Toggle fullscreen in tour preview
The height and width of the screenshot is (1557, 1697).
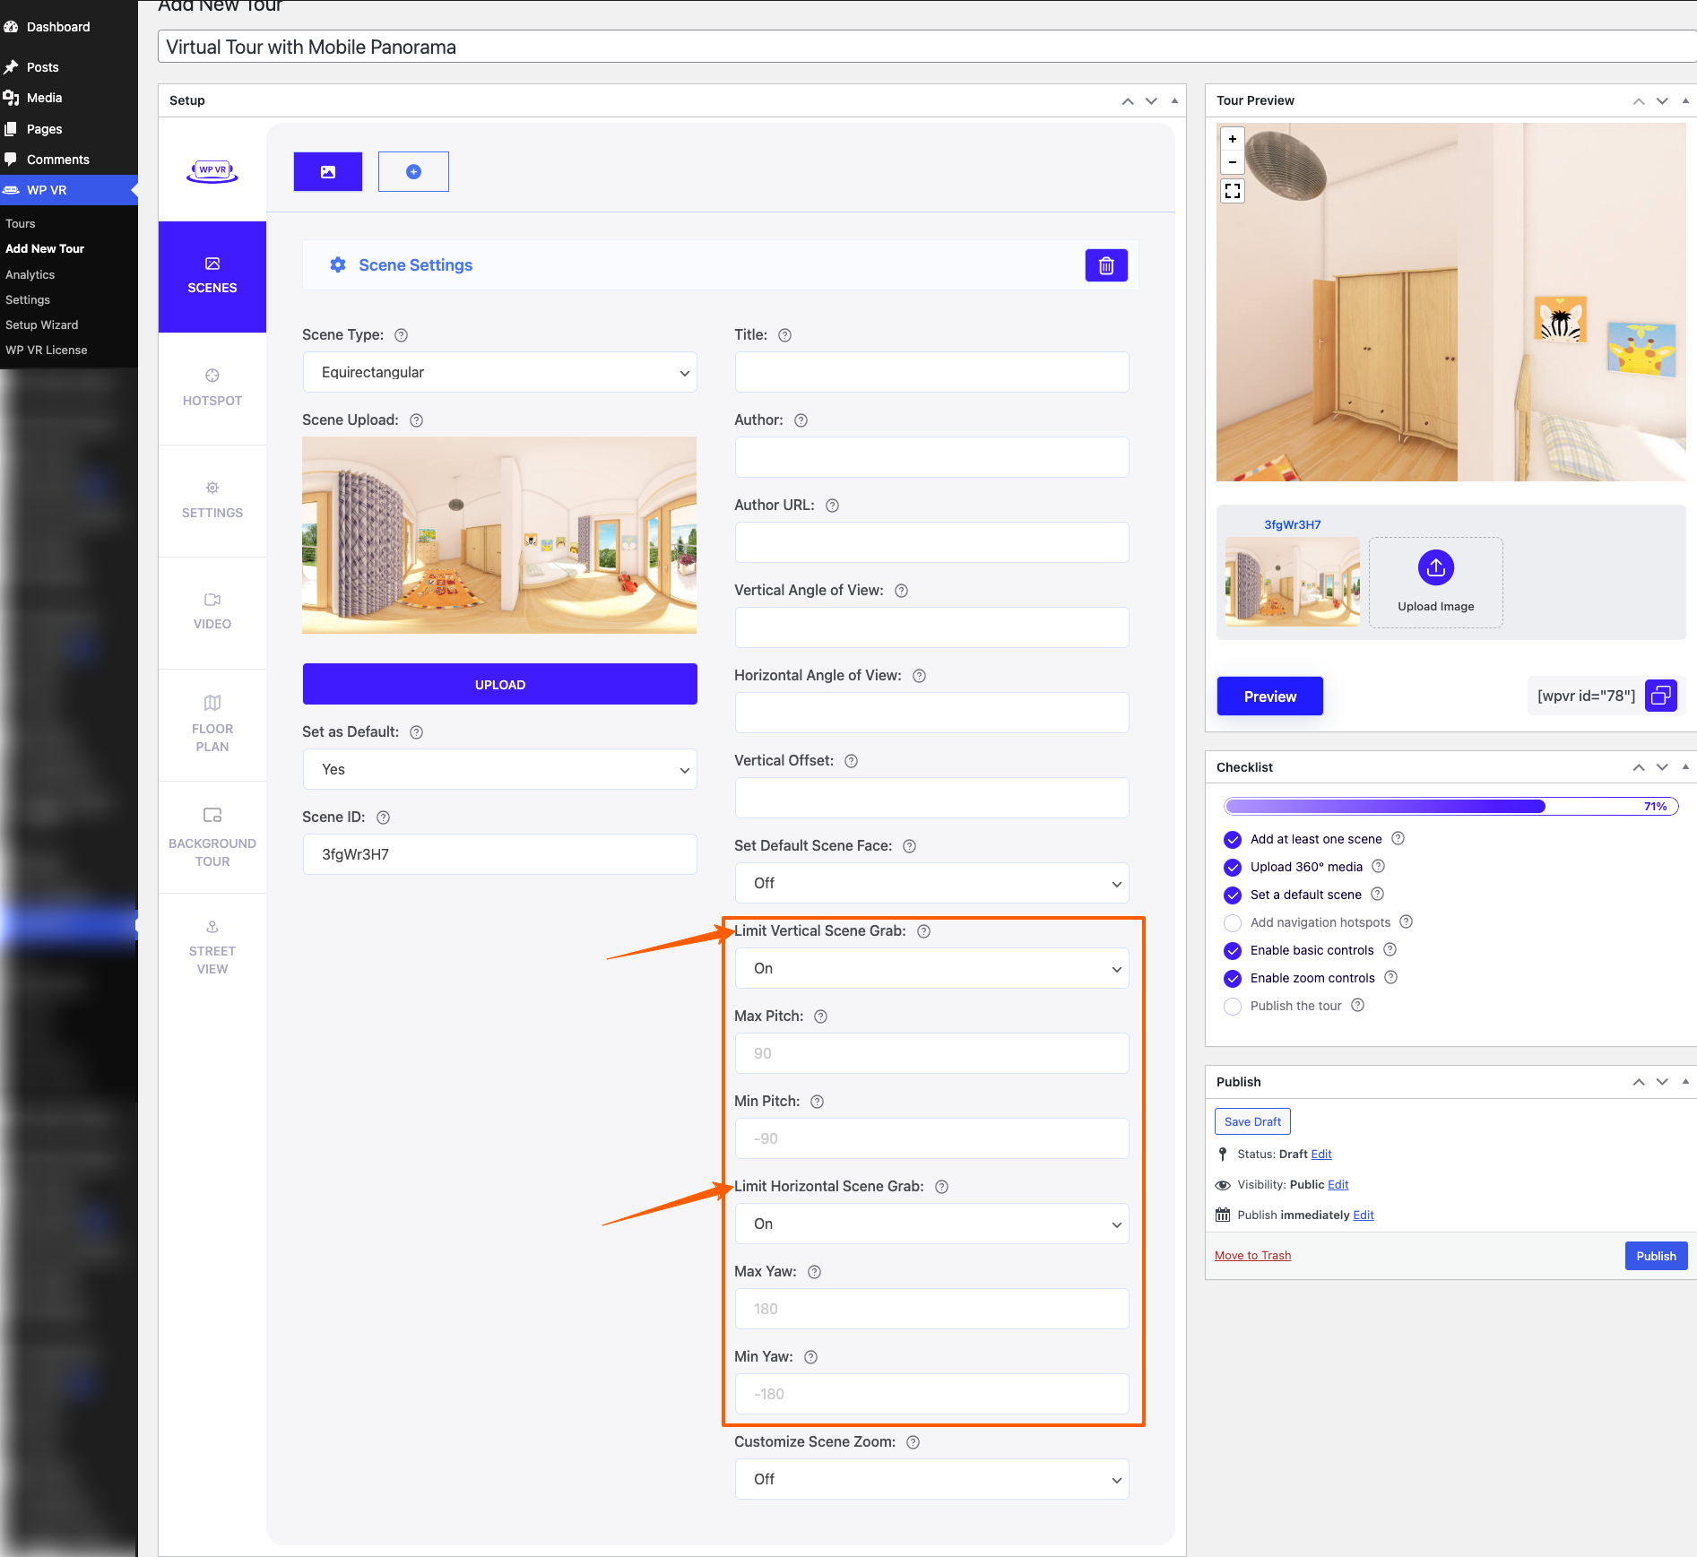pyautogui.click(x=1233, y=191)
